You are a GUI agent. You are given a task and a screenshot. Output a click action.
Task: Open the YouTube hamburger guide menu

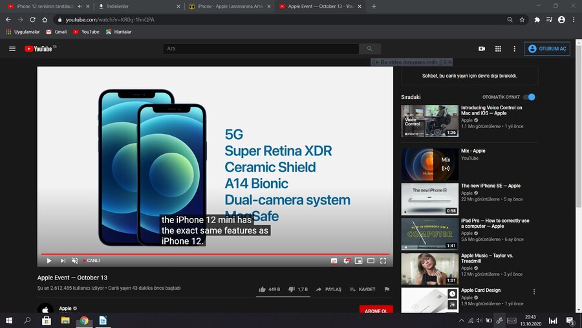click(12, 49)
